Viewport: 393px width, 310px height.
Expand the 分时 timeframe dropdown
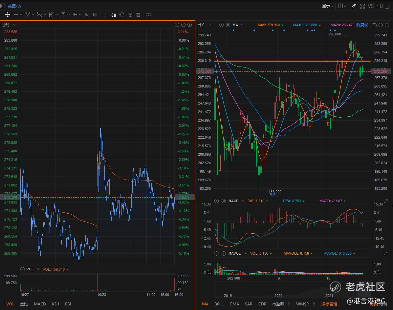pyautogui.click(x=14, y=25)
